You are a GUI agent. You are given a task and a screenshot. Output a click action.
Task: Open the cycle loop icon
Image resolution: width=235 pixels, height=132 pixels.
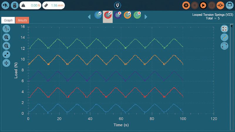[224, 46]
